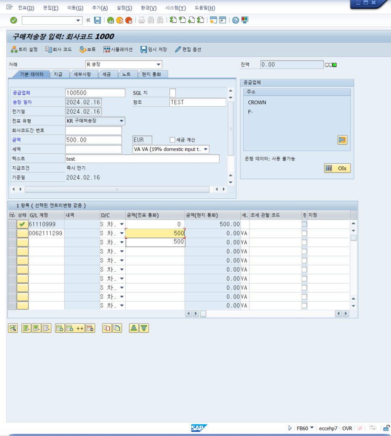391x436 pixels.
Task: Click the vendor address display icon
Action: (x=342, y=139)
